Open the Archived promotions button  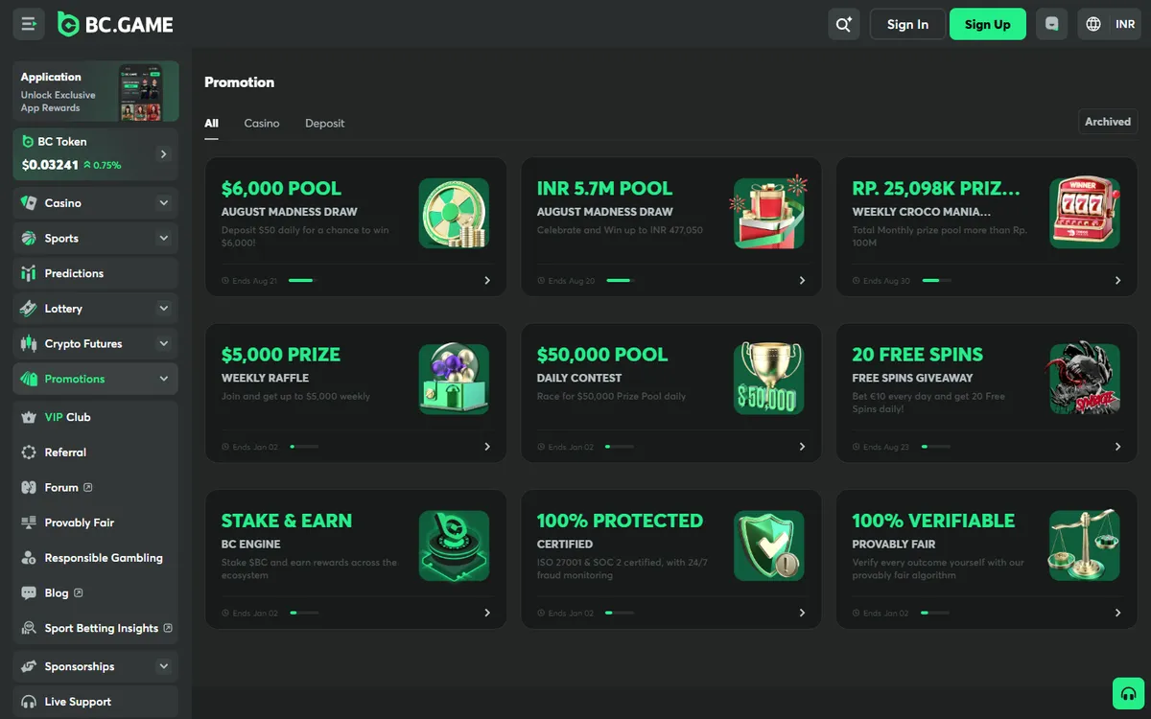1108,122
